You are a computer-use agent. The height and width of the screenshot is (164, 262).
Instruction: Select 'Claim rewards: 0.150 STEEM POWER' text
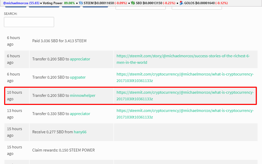[x=63, y=150]
